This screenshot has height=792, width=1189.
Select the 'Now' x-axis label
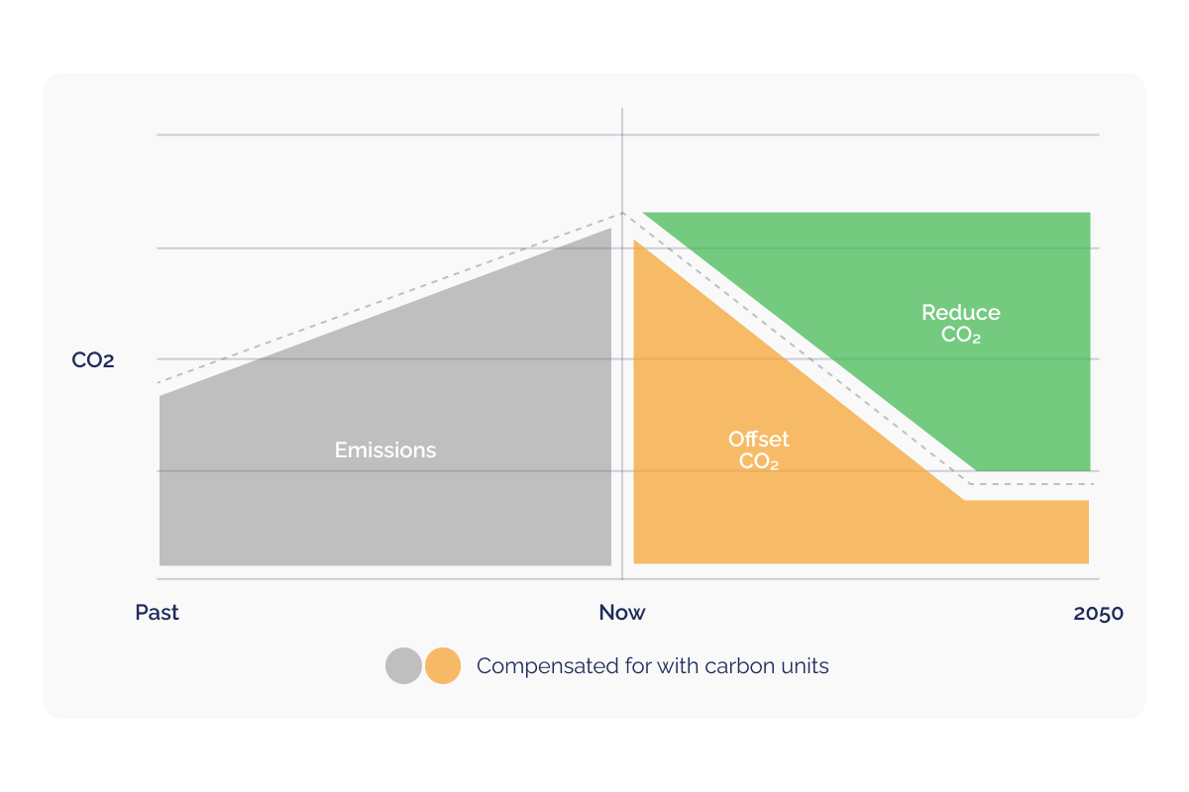pos(622,613)
